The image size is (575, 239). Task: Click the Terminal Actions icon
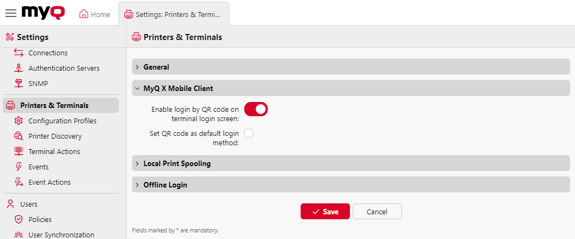point(19,152)
